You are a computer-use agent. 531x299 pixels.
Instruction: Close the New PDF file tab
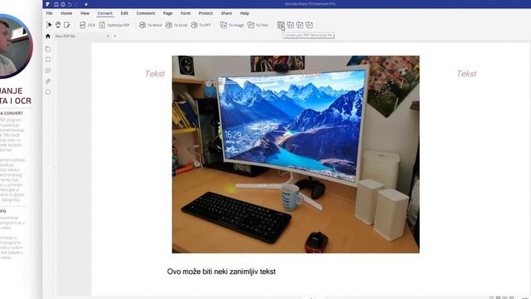108,36
